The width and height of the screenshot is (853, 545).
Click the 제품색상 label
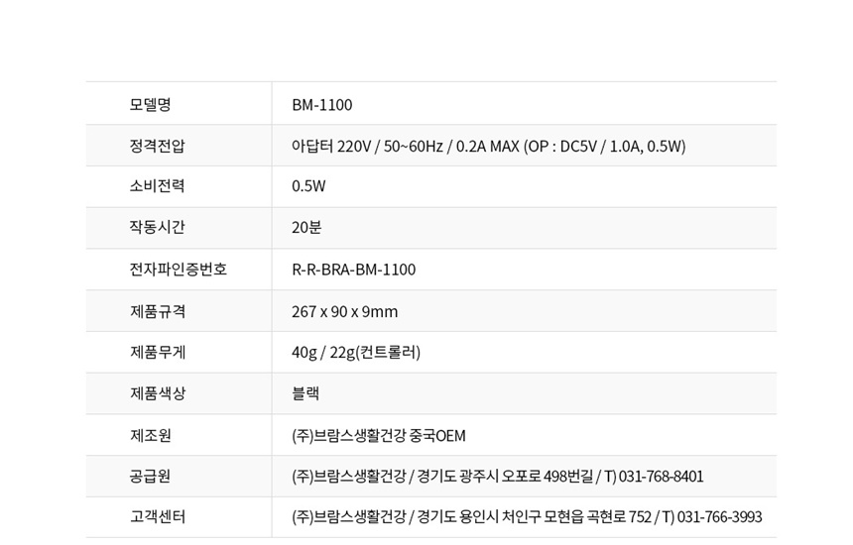coord(158,392)
